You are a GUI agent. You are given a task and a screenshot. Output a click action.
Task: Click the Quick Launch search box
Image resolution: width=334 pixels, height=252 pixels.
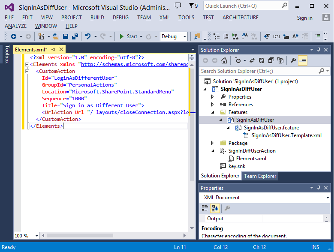(x=246, y=6)
